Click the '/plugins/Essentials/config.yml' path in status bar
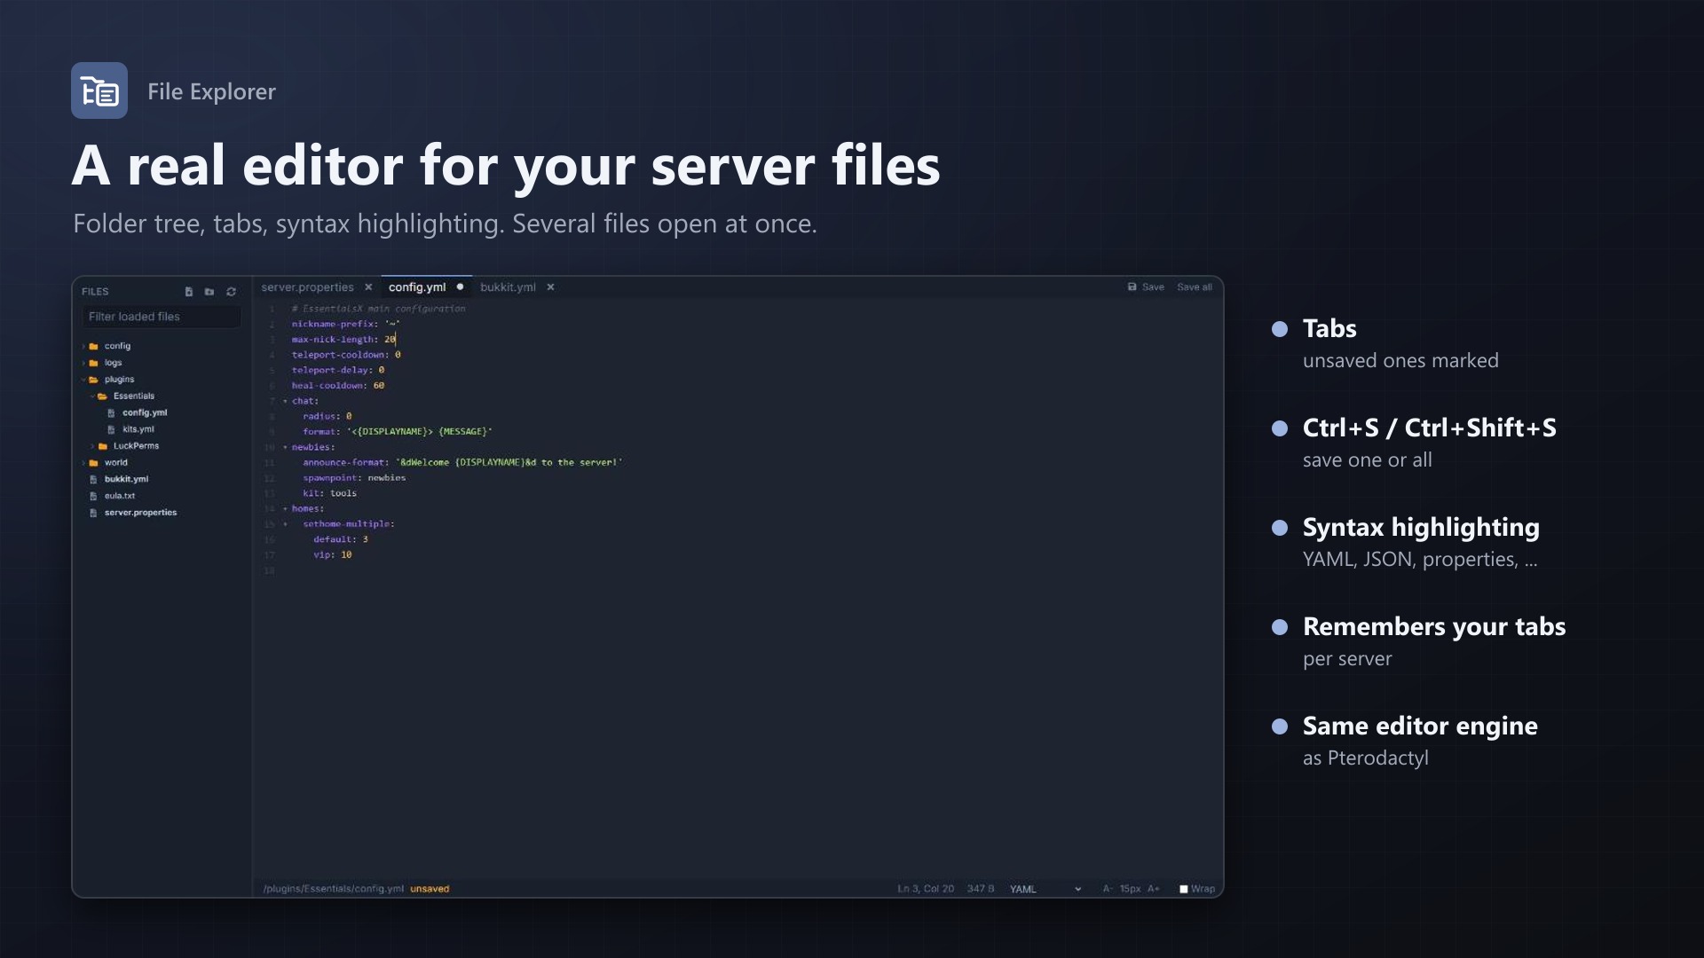 pos(334,889)
